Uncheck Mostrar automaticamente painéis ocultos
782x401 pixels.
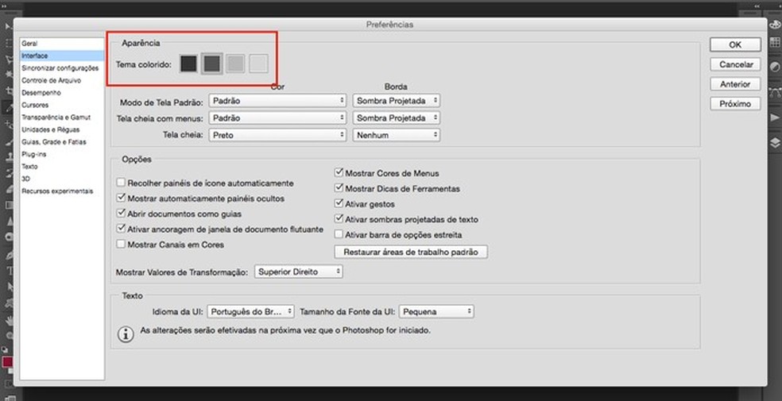point(121,199)
